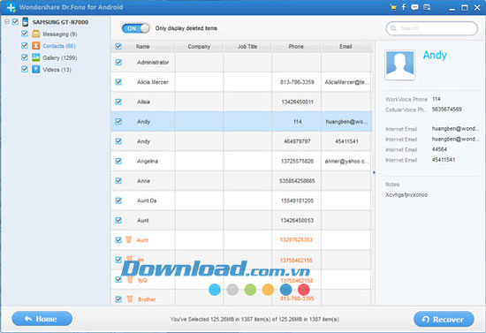Screen dimensions: 486x333
Task: Click phone number 13725575826
Action: tap(297, 161)
